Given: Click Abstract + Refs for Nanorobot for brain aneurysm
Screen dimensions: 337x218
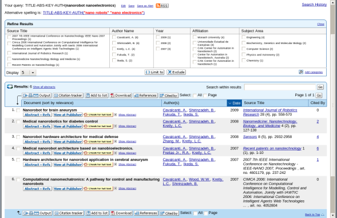Looking at the screenshot, I should point(37,115).
